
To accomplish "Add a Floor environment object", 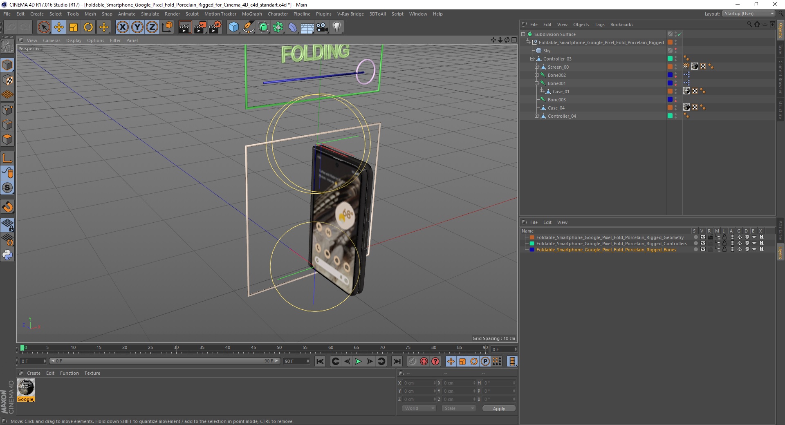I will [307, 27].
